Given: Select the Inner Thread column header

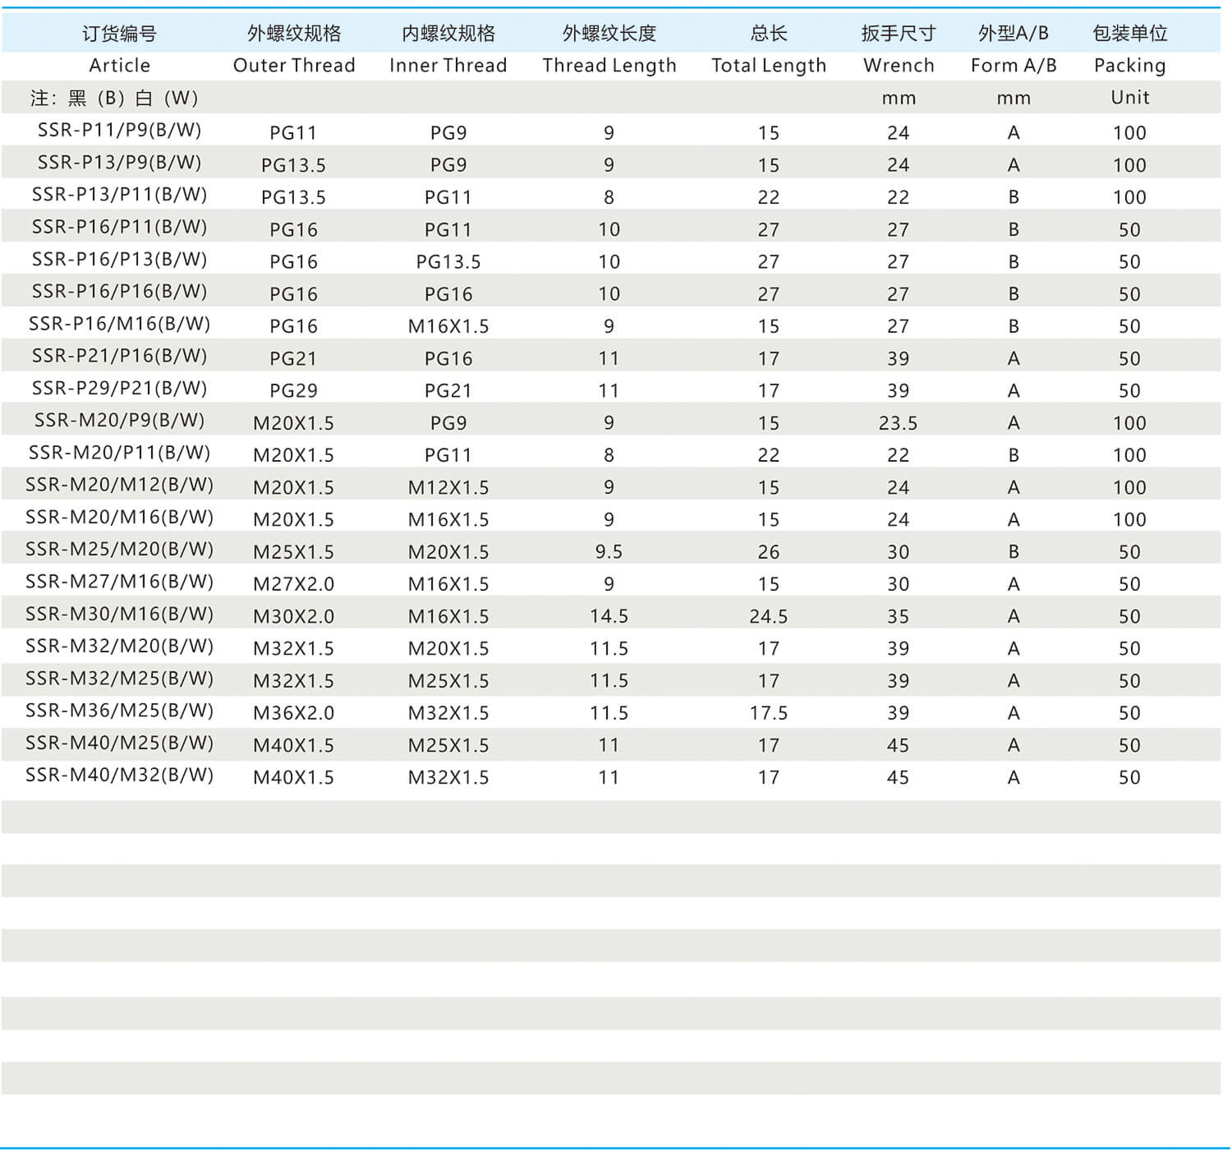Looking at the screenshot, I should [x=448, y=65].
